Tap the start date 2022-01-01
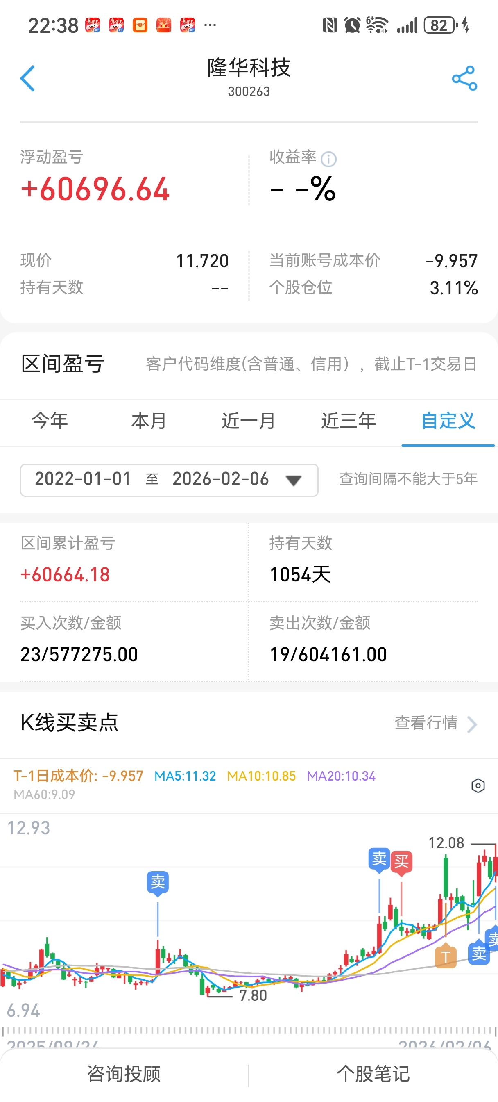This screenshot has height=1102, width=498. click(83, 479)
